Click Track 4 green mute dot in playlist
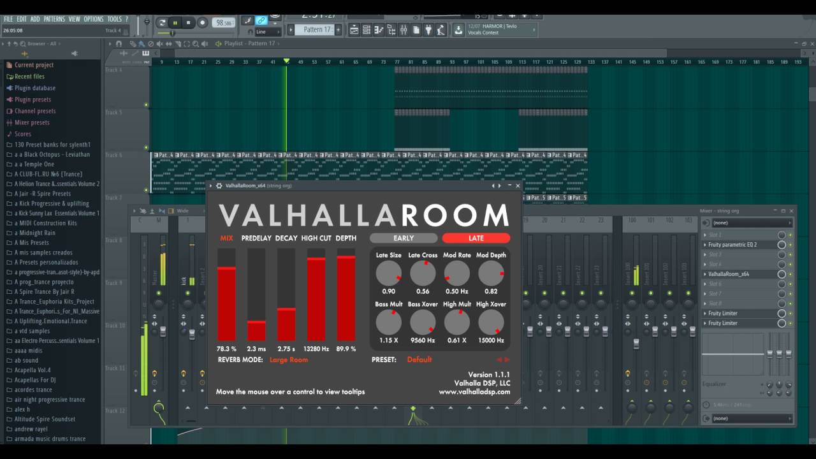Image resolution: width=816 pixels, height=459 pixels. coord(146,105)
